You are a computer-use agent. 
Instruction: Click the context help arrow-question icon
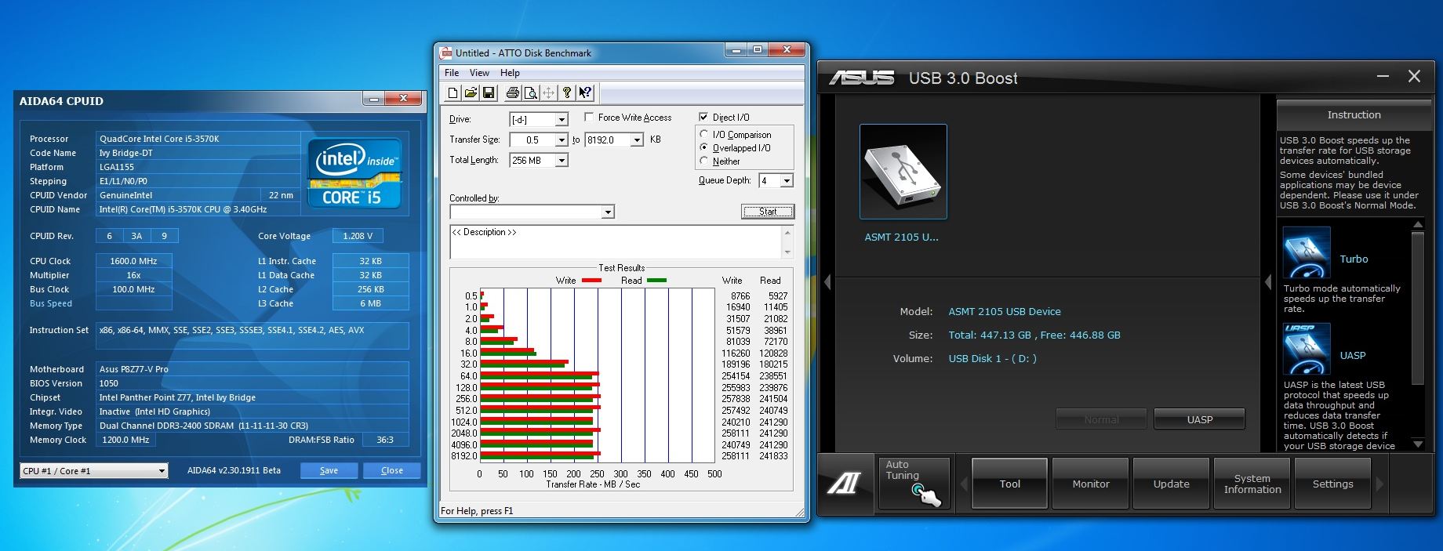pyautogui.click(x=585, y=93)
